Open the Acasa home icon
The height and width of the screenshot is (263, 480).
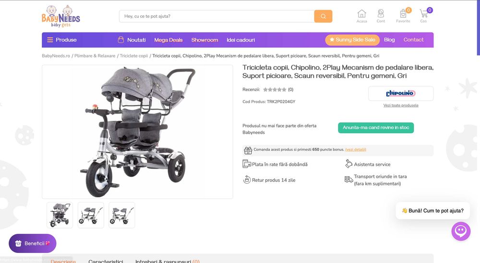pos(361,16)
